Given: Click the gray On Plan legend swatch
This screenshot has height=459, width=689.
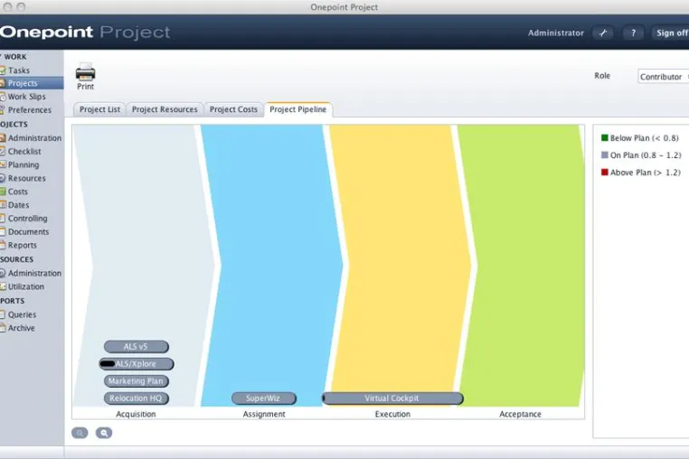Looking at the screenshot, I should click(605, 155).
